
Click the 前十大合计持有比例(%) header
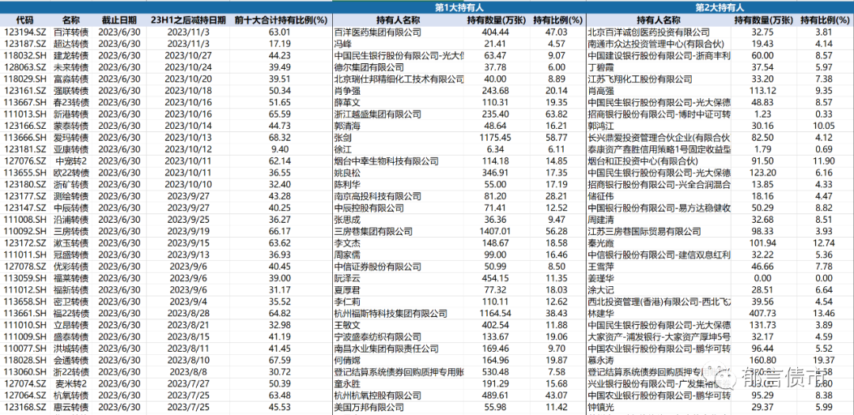[x=281, y=21]
